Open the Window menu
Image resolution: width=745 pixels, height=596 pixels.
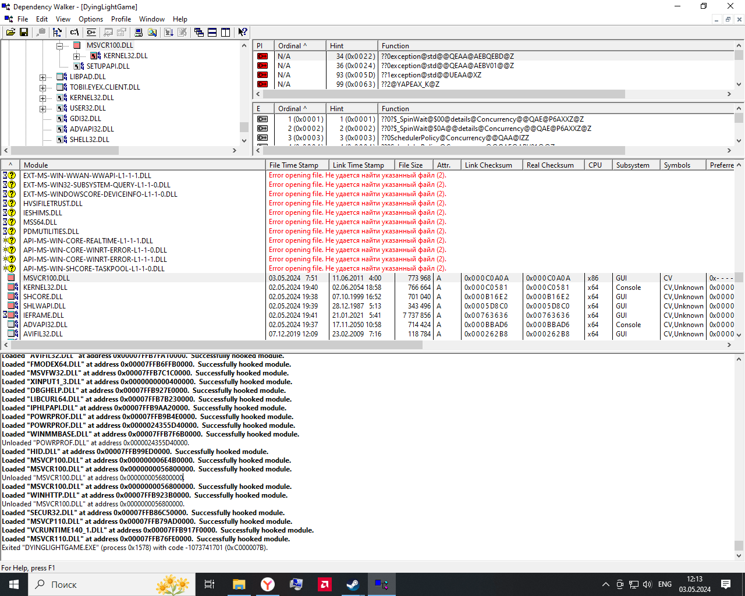pos(152,19)
